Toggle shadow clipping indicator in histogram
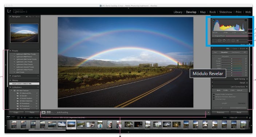Viewport: 256px width, 137px height. [214, 20]
